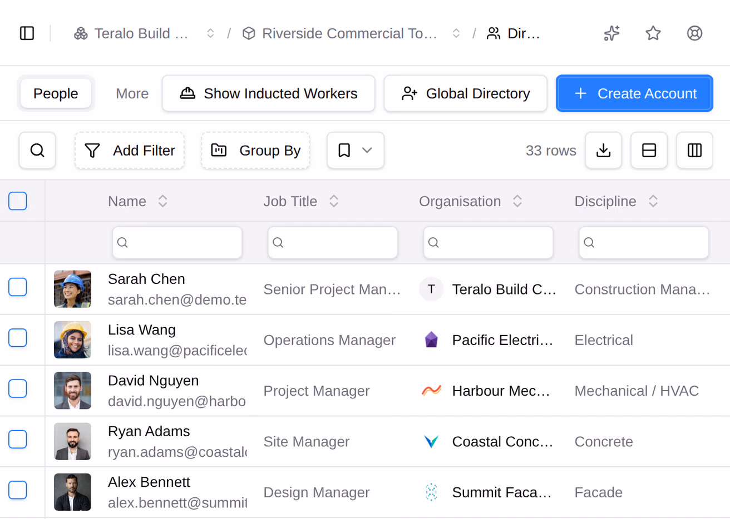Focus the Name column search field
730x519 pixels.
tap(177, 242)
